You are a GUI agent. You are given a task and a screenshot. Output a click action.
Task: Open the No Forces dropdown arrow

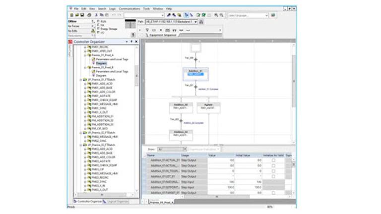coord(93,26)
